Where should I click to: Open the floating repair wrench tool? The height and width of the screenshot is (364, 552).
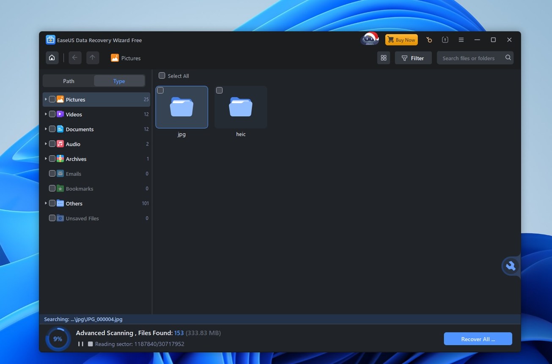click(x=511, y=266)
